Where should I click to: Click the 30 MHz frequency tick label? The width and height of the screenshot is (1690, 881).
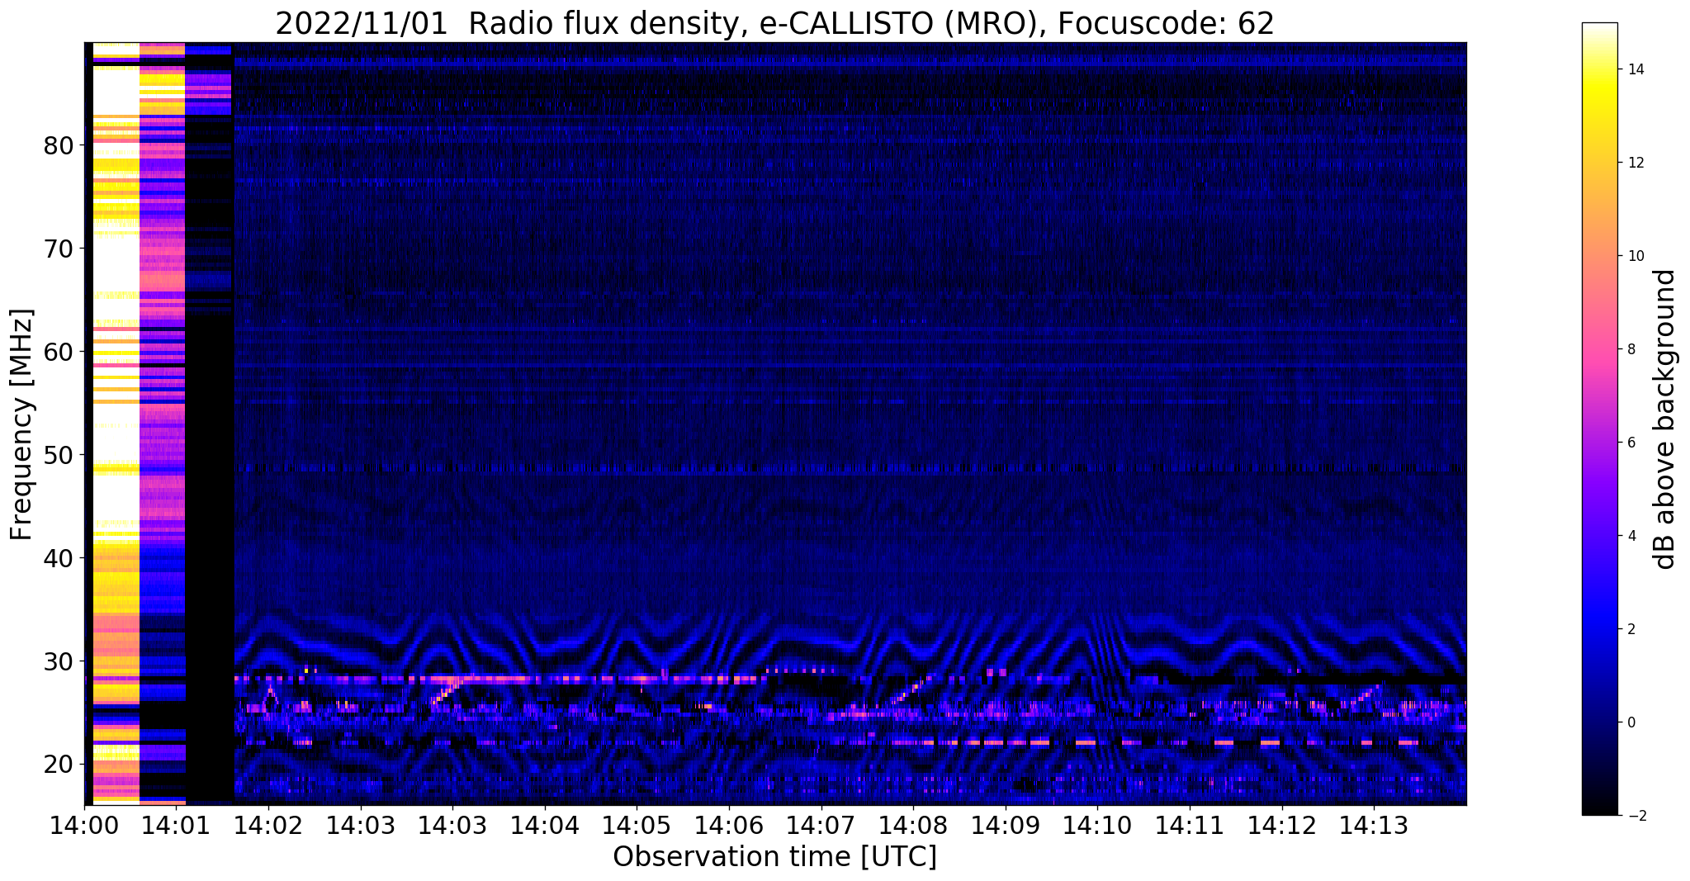coord(59,661)
